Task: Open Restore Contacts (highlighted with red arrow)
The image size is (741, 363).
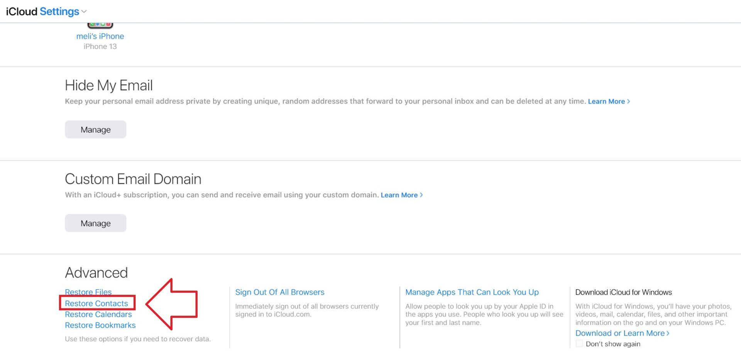Action: (x=96, y=303)
